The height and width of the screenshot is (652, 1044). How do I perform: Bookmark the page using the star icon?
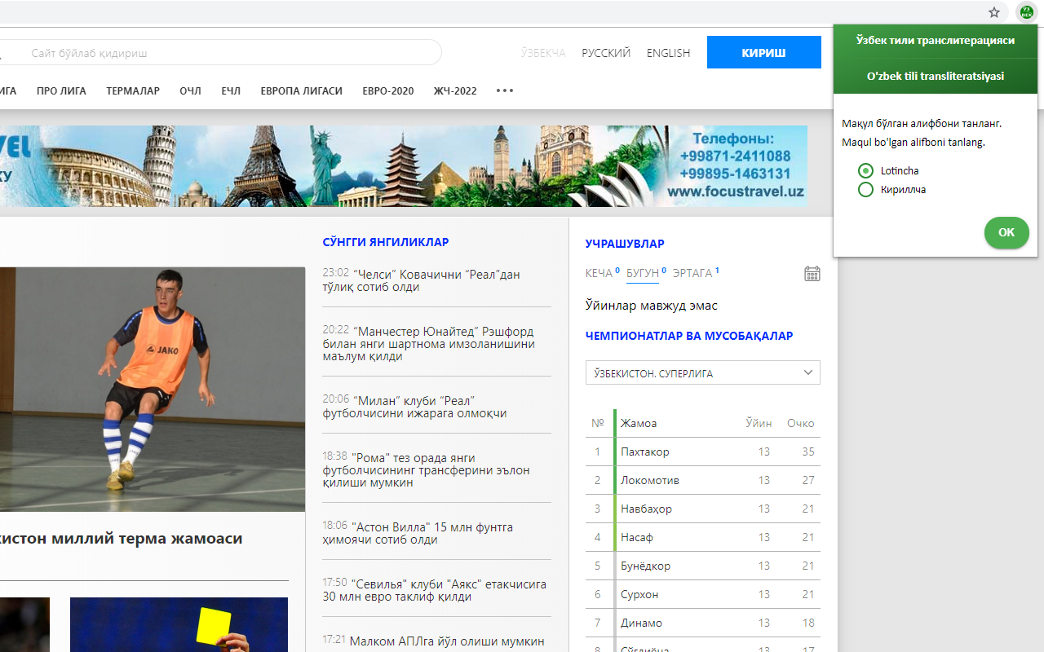coord(993,12)
